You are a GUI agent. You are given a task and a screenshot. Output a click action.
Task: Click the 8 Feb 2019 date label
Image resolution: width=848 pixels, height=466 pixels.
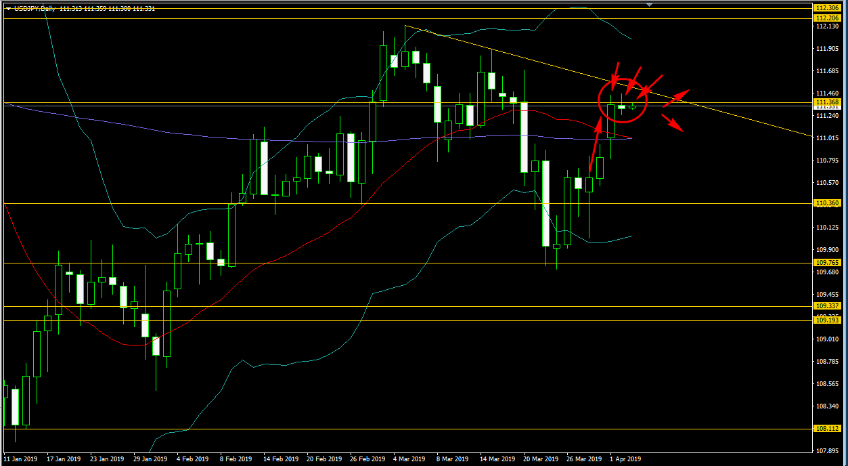coord(238,459)
